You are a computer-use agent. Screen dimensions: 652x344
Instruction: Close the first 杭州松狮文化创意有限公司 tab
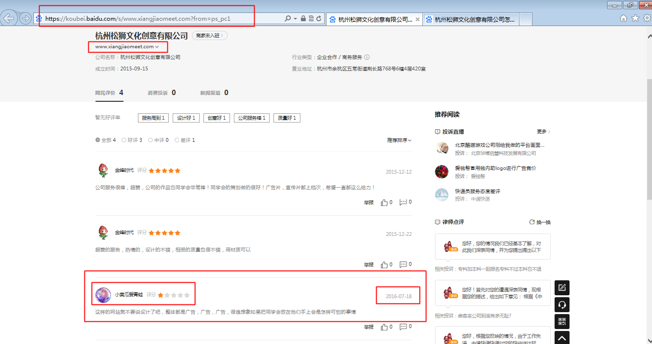418,20
